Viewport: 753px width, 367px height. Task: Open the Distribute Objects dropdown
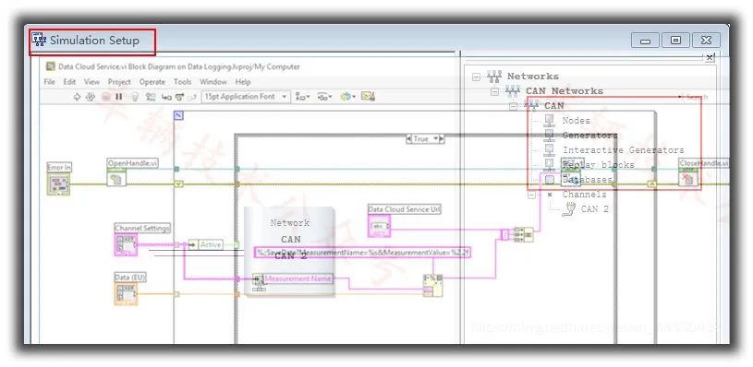click(x=325, y=97)
